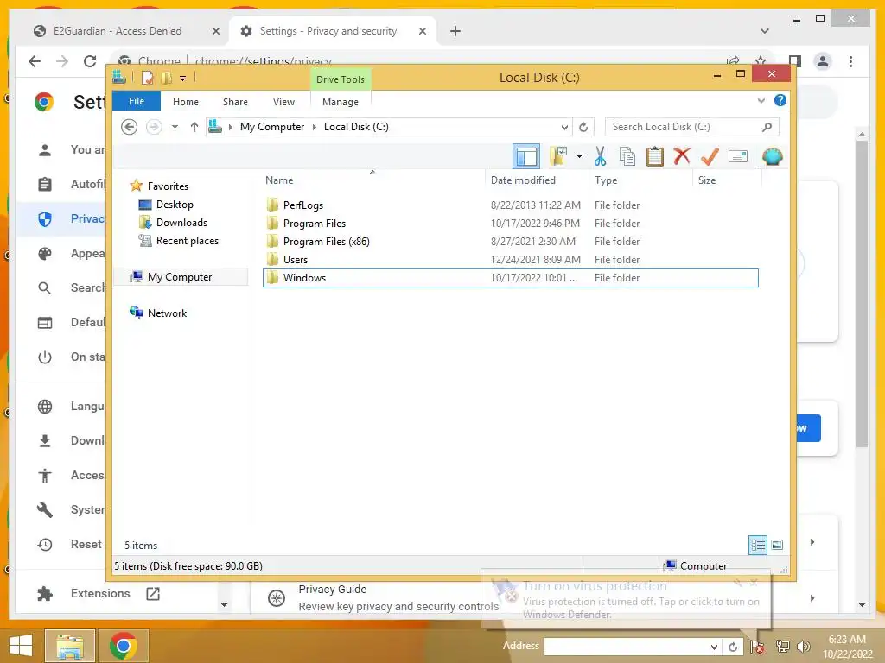885x663 pixels.
Task: Click the Explorer help question mark icon
Action: tap(780, 100)
